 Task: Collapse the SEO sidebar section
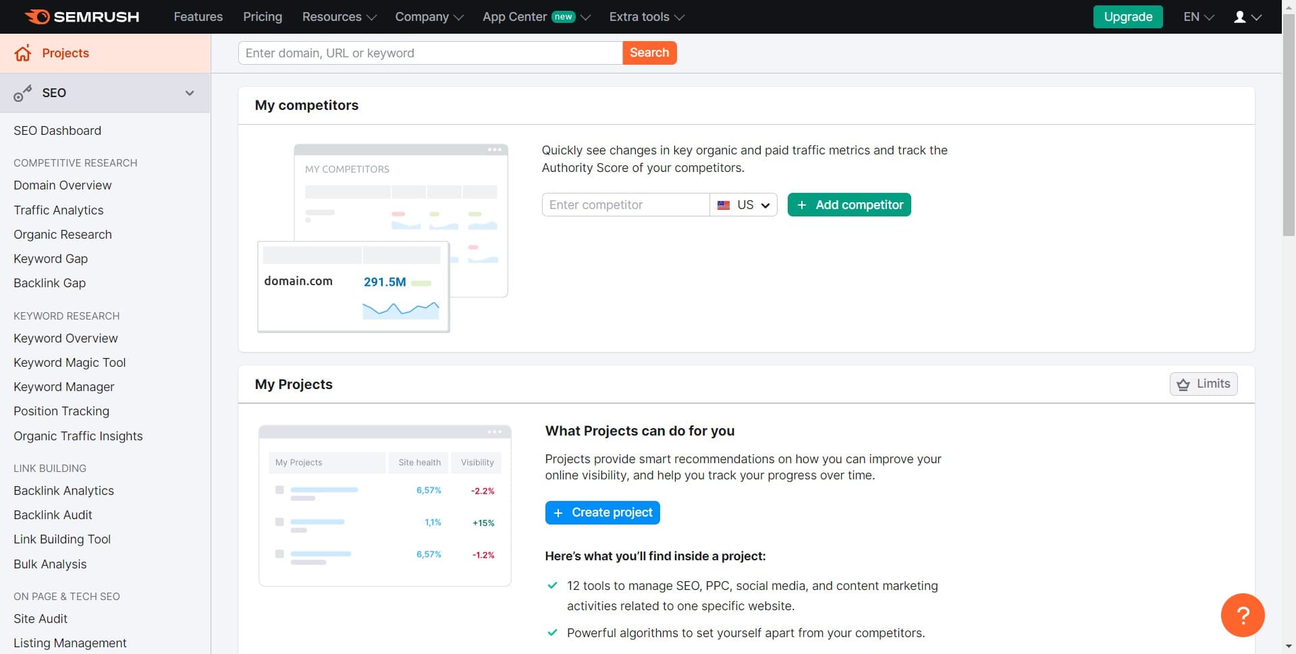click(x=190, y=93)
